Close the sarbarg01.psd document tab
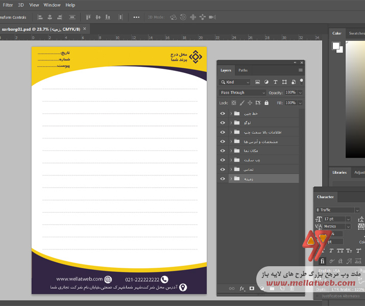 (85, 29)
